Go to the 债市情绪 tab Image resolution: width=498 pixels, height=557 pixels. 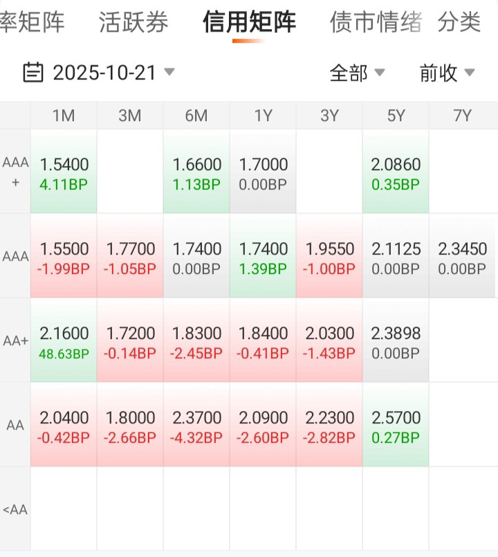tap(376, 22)
